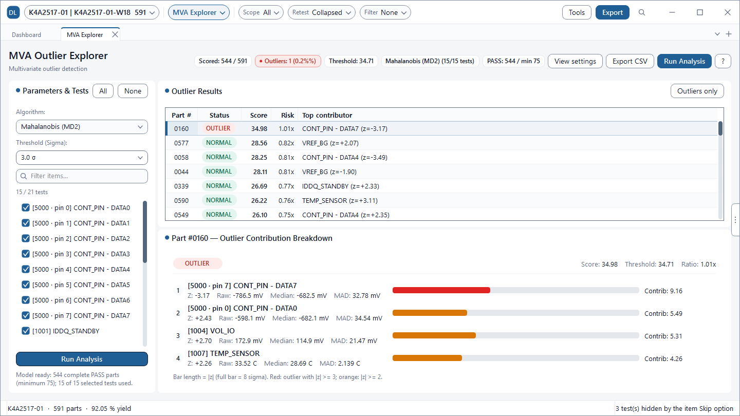Screen dimensions: 740x416
Task: Open the Threshold 3.0 σ combo box
Action: pos(82,158)
